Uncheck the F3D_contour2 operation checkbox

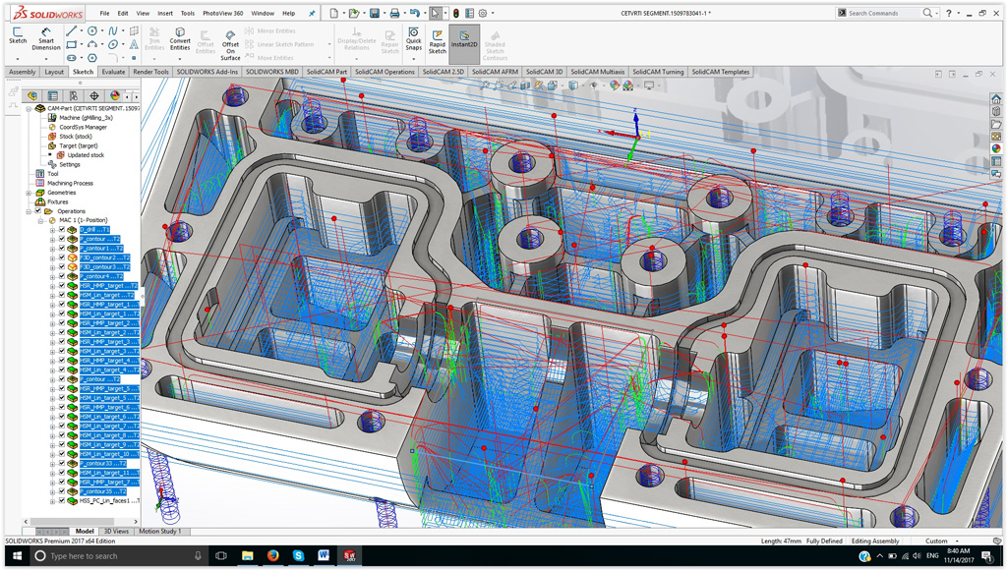tap(62, 257)
